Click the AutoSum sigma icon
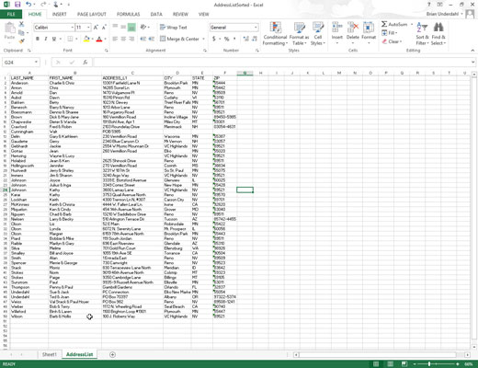The width and height of the screenshot is (478, 368). (x=384, y=24)
